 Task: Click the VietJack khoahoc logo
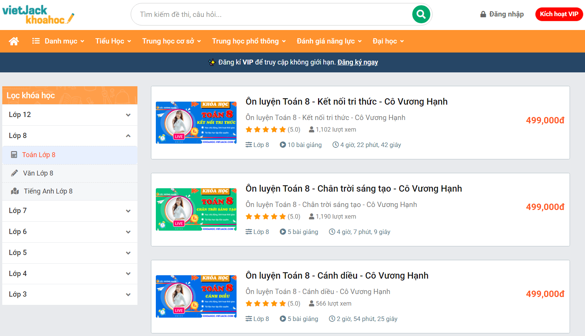point(38,15)
